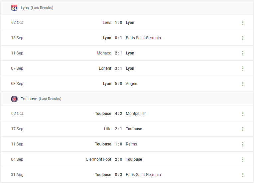Click the 02 Oct date in Toulouse results
This screenshot has width=254, height=183.
[x=17, y=114]
